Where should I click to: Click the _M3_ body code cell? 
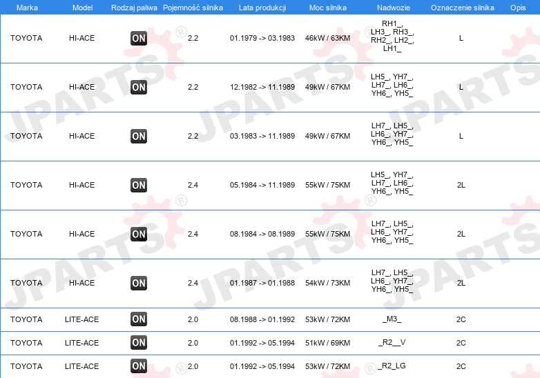[x=392, y=319]
